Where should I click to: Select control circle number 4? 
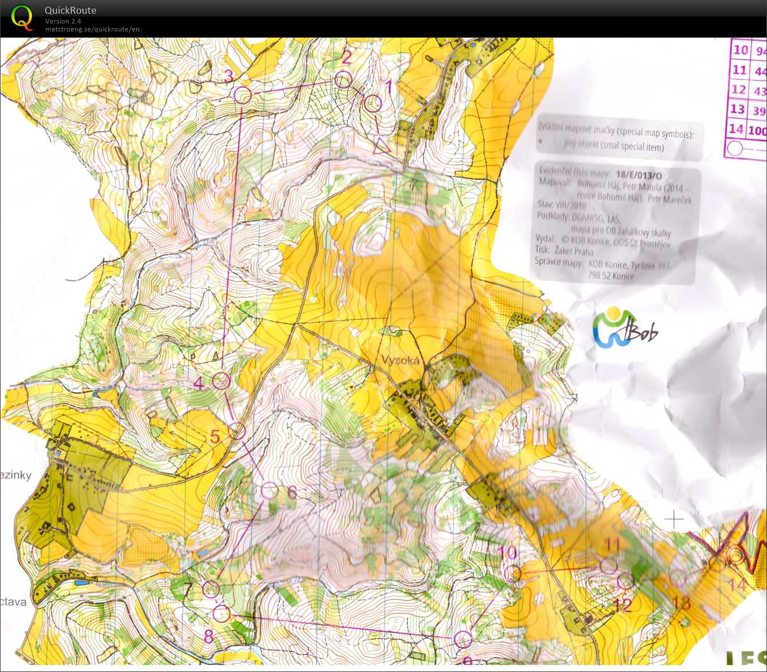point(221,380)
